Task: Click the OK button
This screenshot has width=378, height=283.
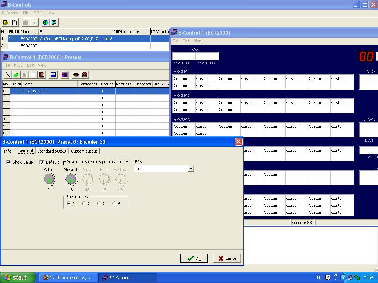Action: point(194,258)
